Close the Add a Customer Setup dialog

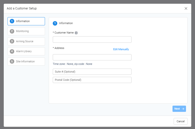coord(186,8)
